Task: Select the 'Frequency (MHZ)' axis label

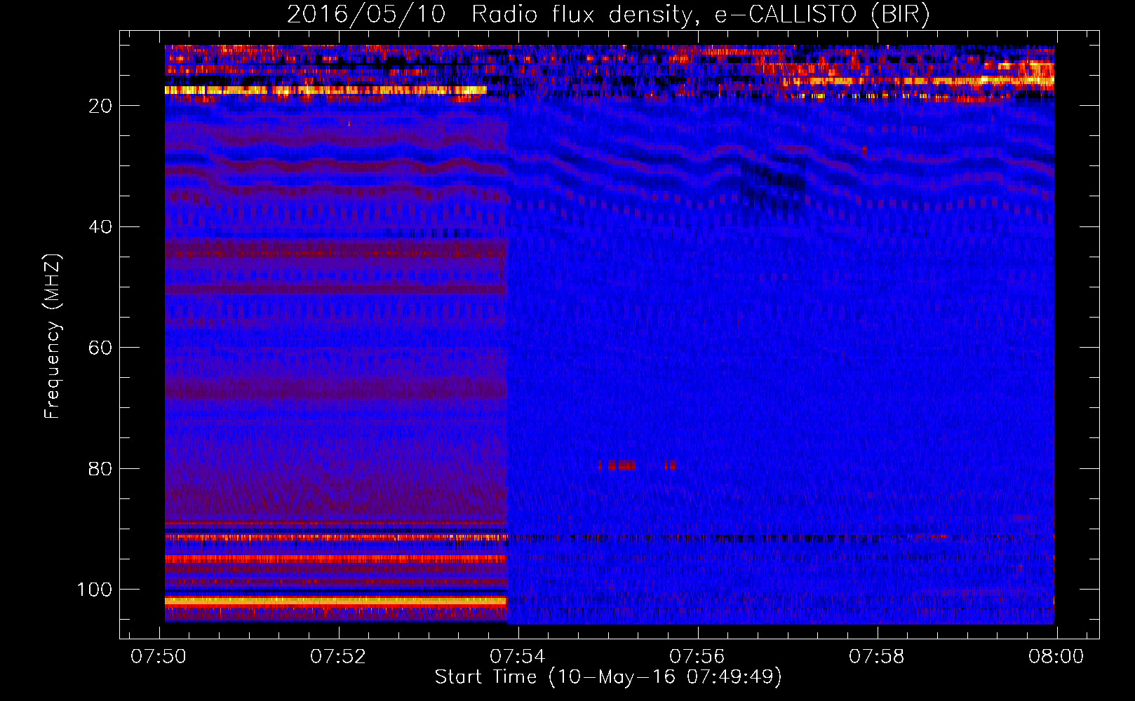Action: (53, 336)
